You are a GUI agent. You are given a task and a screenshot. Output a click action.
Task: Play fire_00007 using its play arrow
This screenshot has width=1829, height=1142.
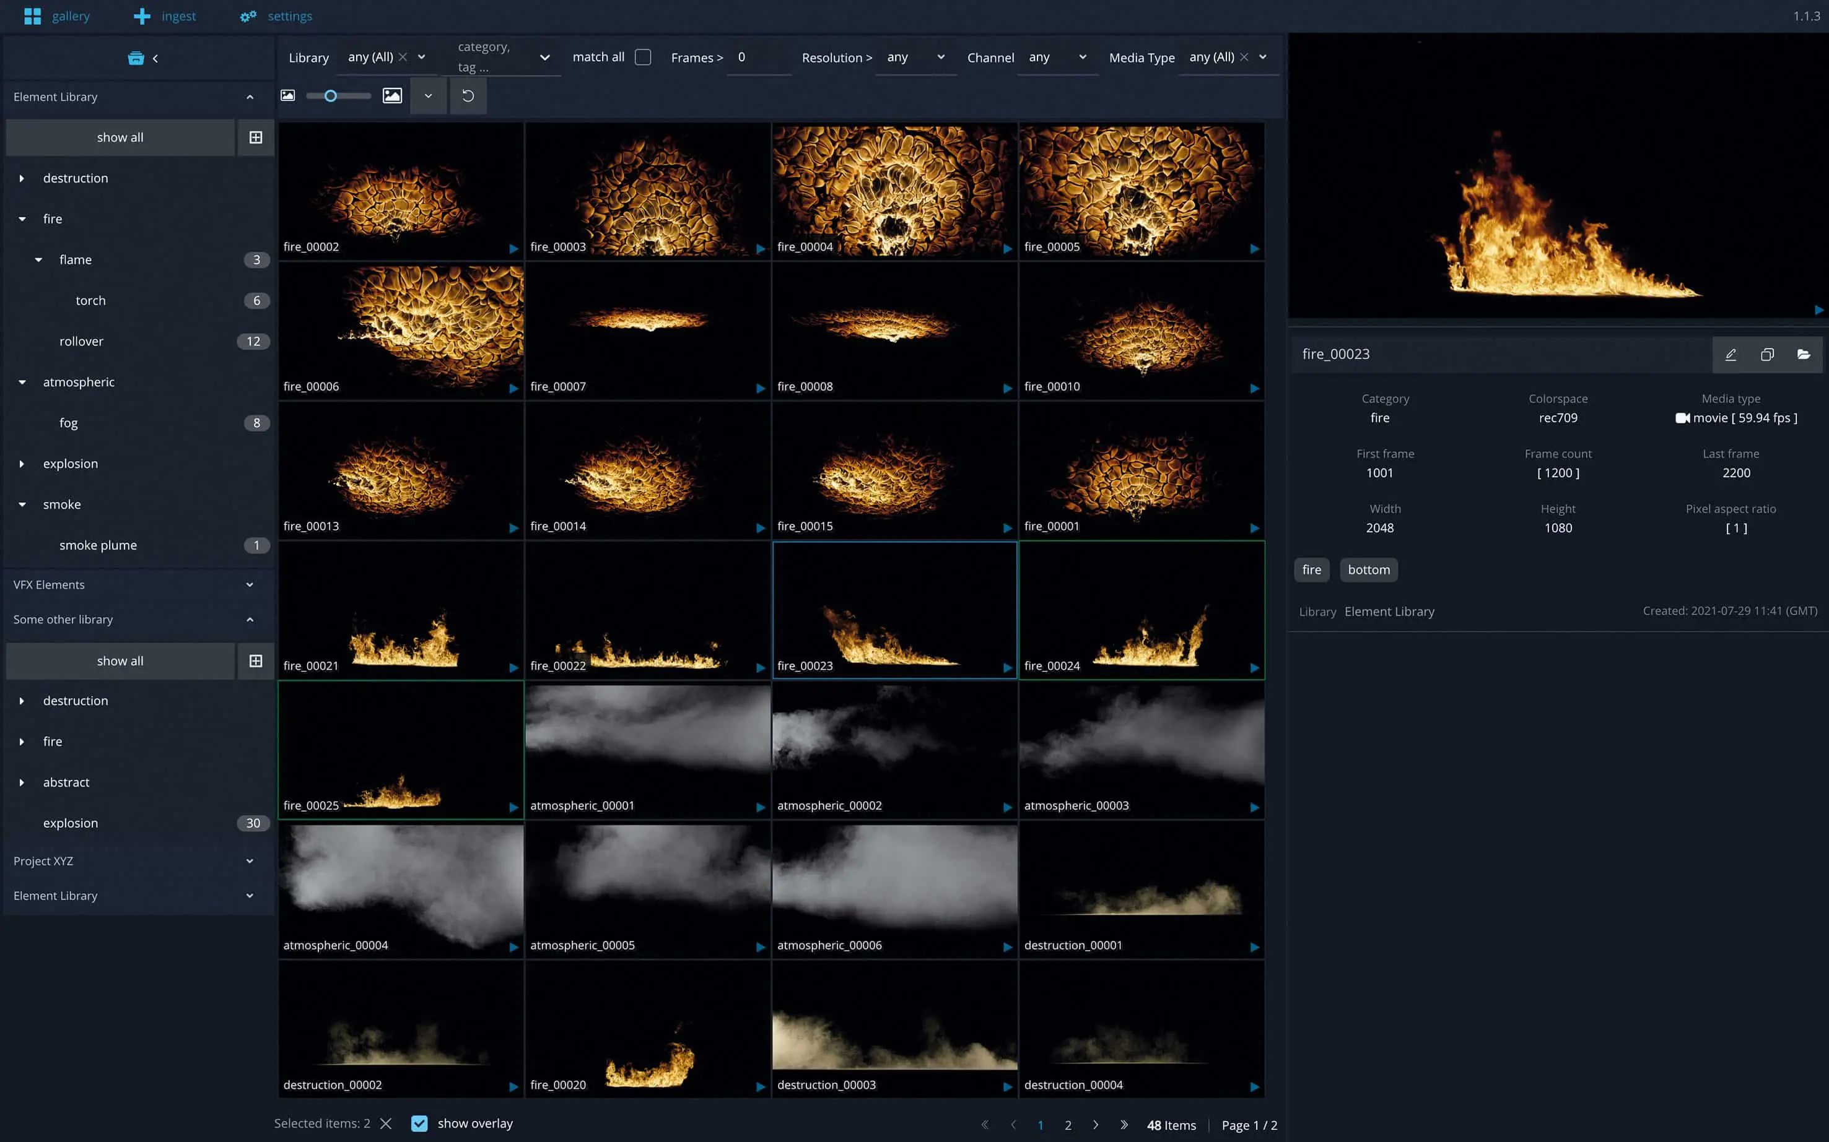(x=761, y=388)
